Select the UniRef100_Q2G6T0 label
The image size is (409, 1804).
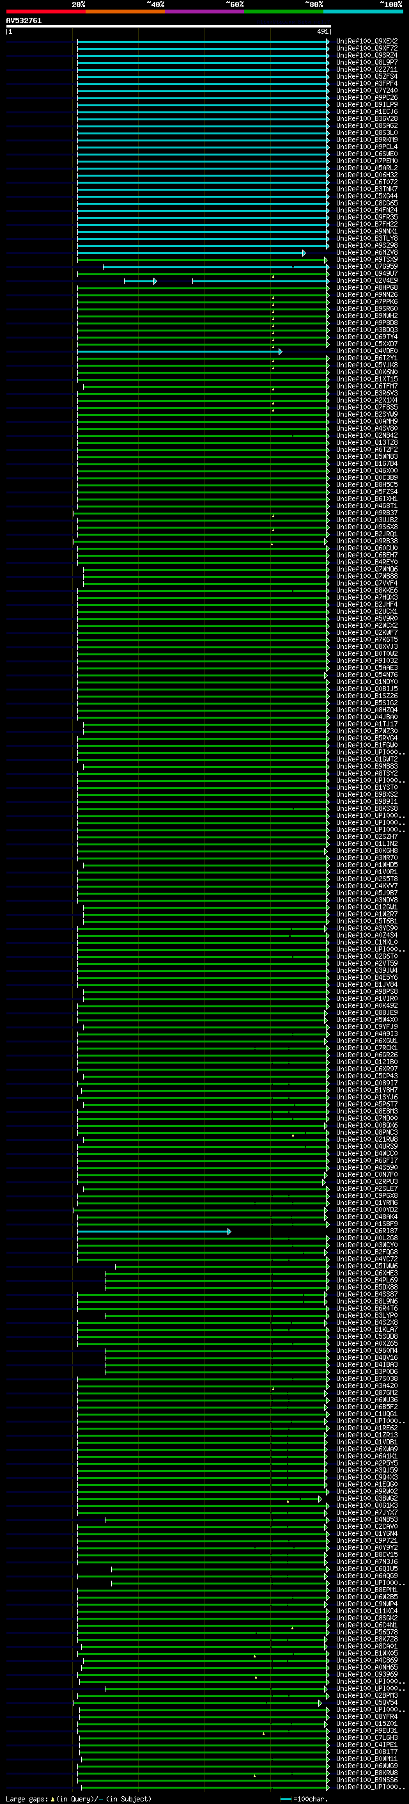pos(366,956)
